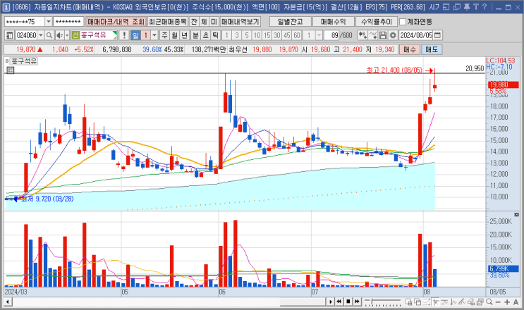Click the grid table icon at chart top-left
The height and width of the screenshot is (310, 524).
(x=11, y=70)
